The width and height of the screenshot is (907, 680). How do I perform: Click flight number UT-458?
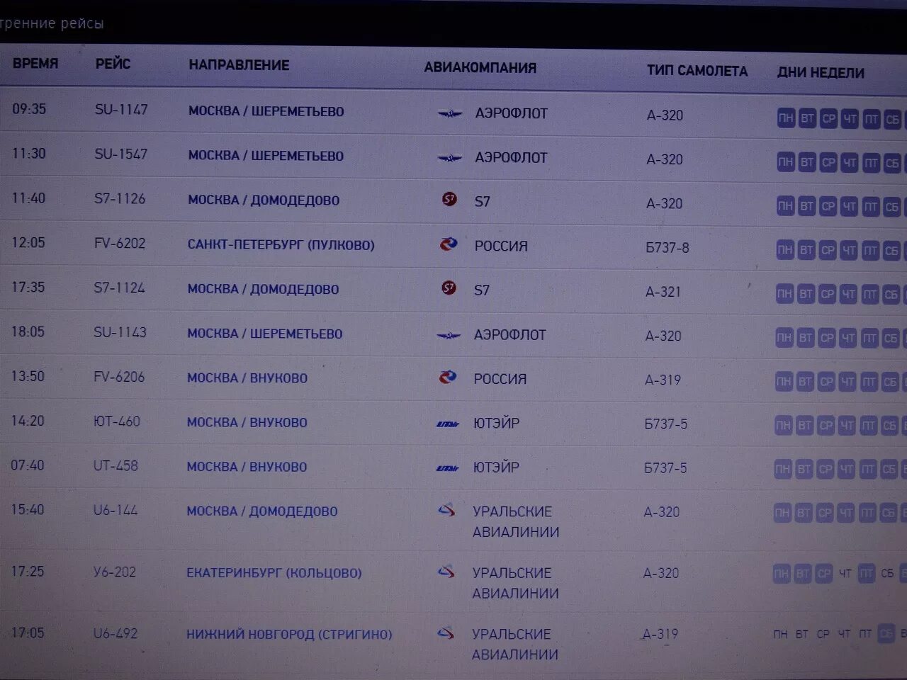116,465
